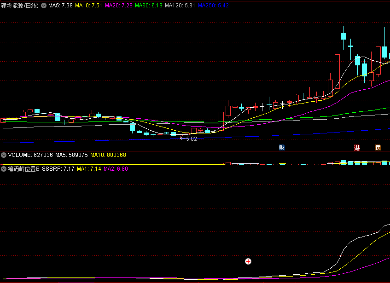Select the 建投能源(日线) chart title
Screen dimensions: 390x283
[20, 6]
